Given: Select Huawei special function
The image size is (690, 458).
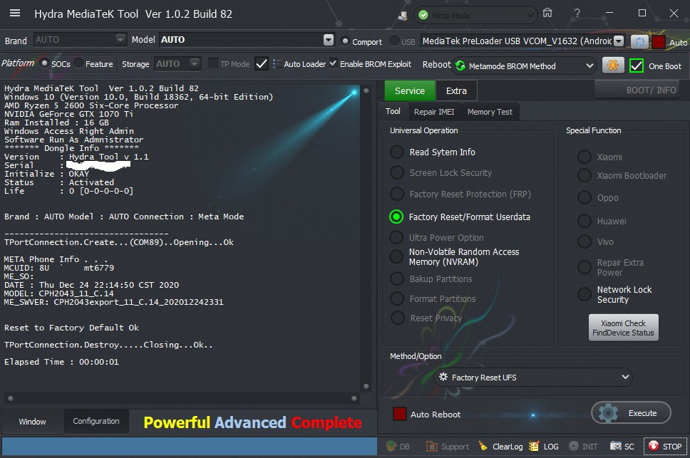Looking at the screenshot, I should pos(585,221).
